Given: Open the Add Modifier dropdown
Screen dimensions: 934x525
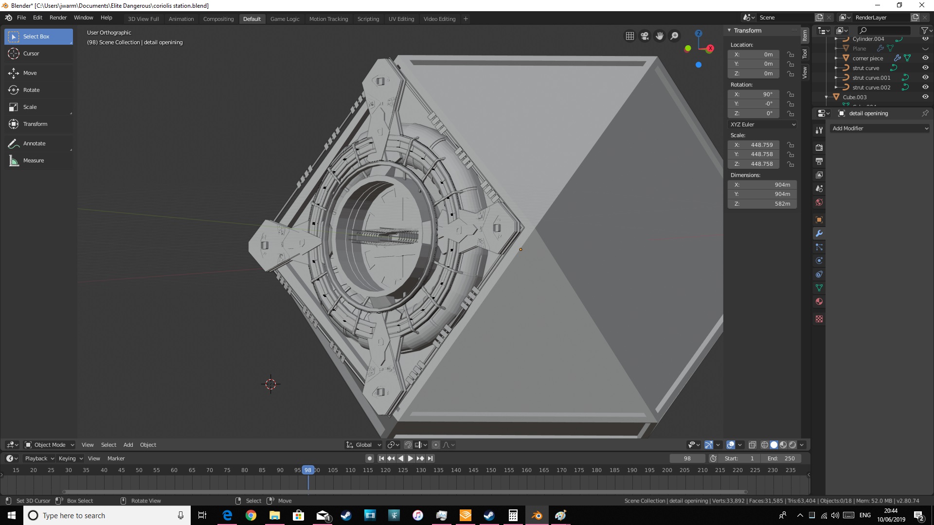Looking at the screenshot, I should 880,128.
